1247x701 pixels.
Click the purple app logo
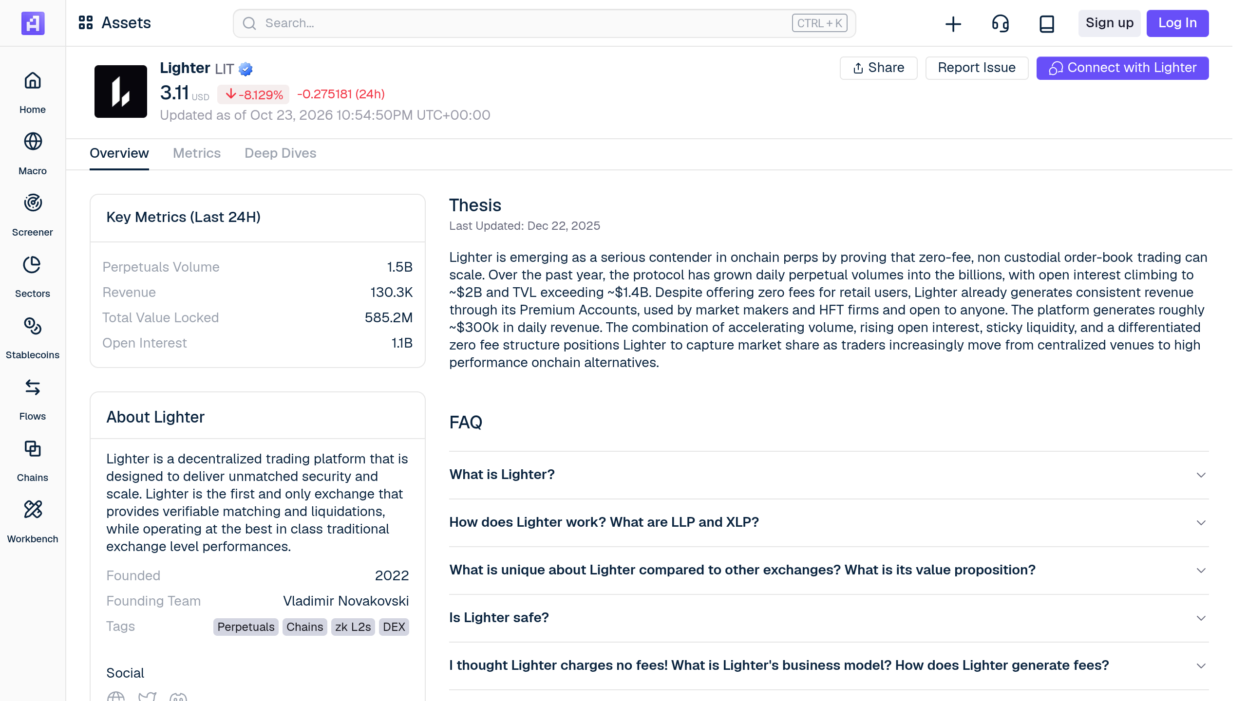point(33,23)
